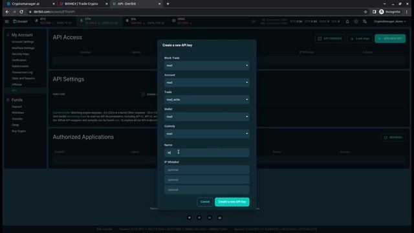Viewport: 414px width, 233px height.
Task: Click the first IP Whitelist field
Action: 206,170
